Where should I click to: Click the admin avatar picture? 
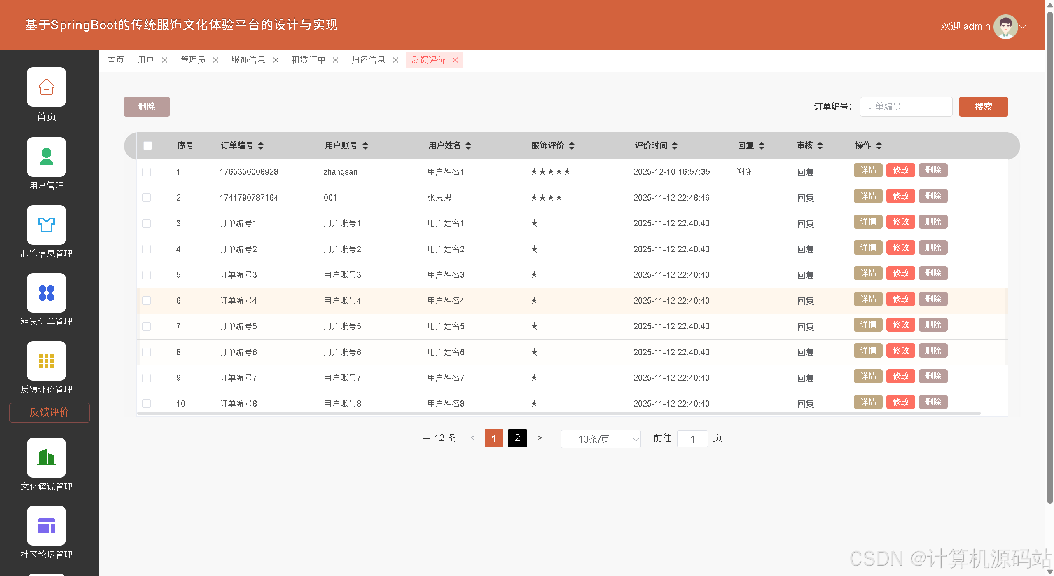click(x=1005, y=26)
